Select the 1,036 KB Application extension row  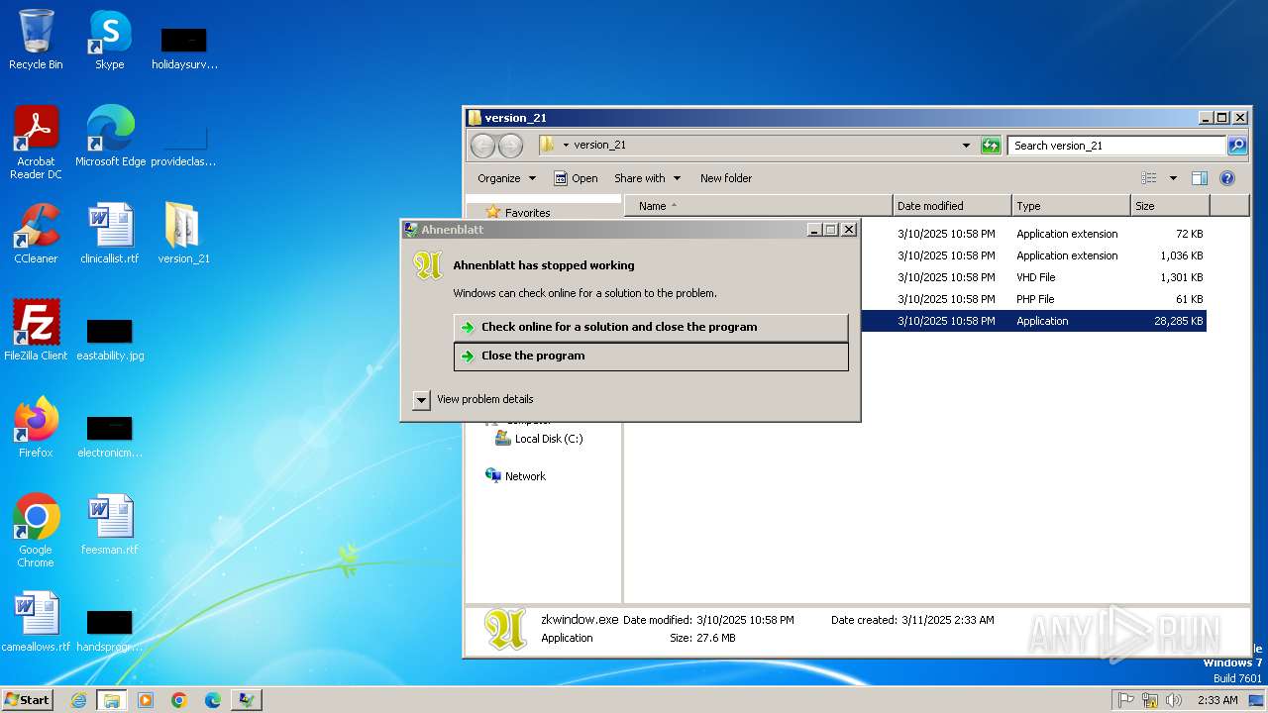pos(1033,255)
